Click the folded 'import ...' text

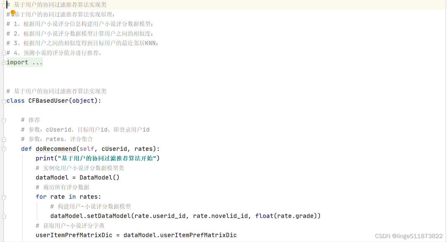[x=25, y=62]
